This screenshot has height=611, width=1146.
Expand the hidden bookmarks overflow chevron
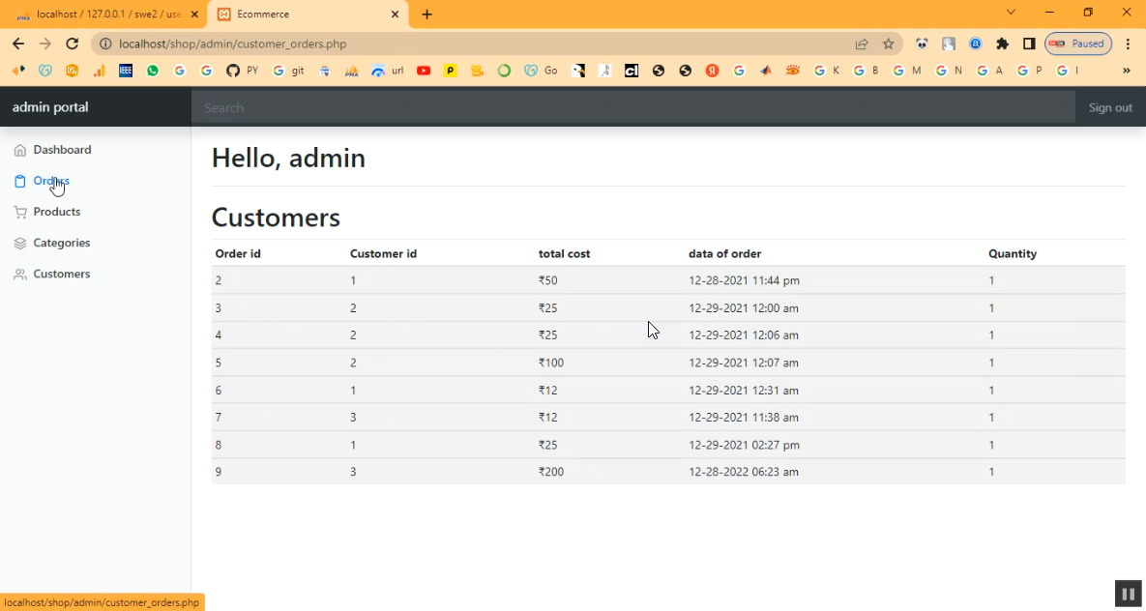[x=1126, y=71]
